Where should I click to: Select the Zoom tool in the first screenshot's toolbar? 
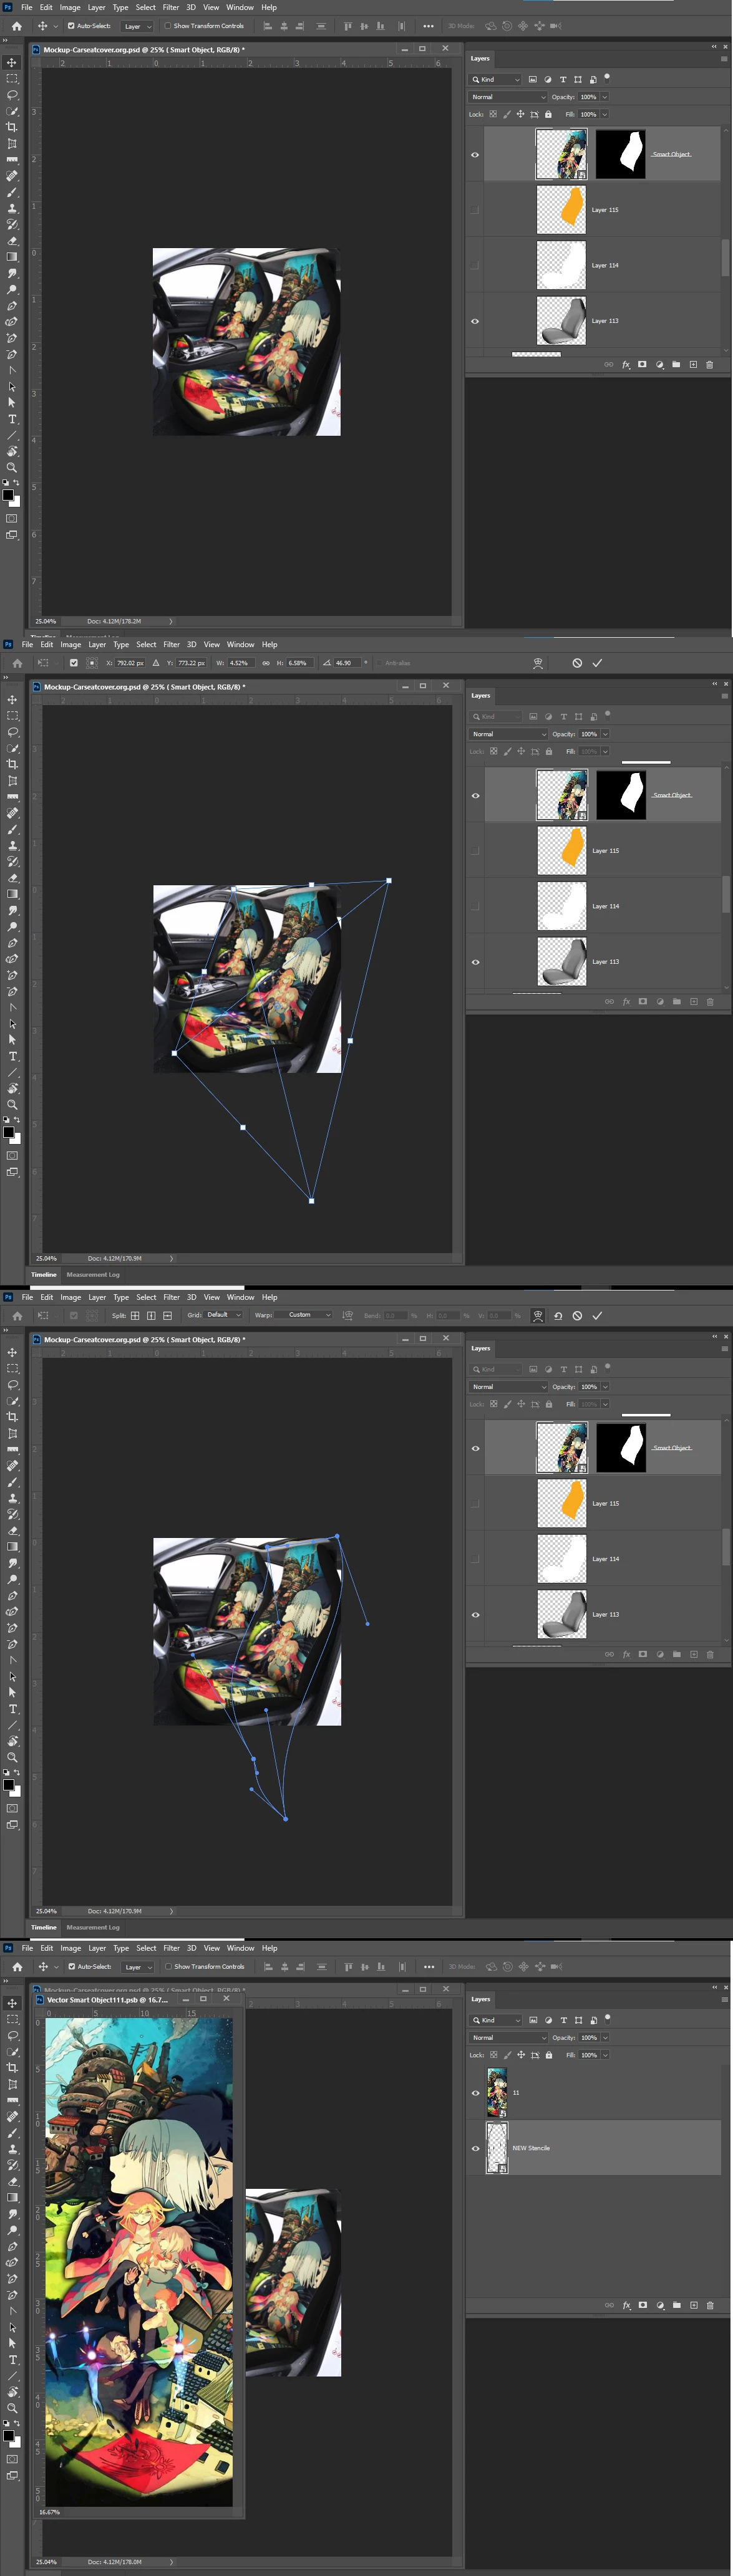pos(12,467)
